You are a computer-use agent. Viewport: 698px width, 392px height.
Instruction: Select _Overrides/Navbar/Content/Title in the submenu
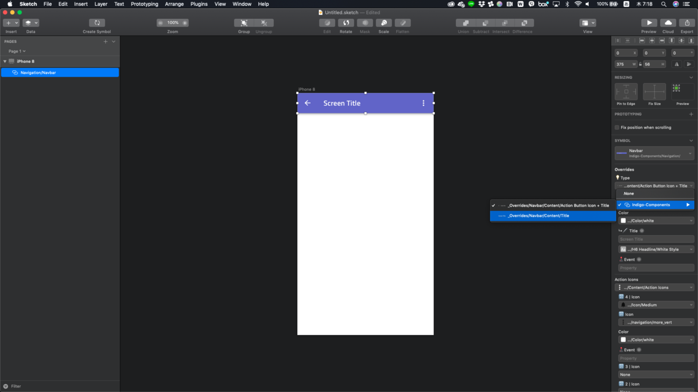click(553, 215)
